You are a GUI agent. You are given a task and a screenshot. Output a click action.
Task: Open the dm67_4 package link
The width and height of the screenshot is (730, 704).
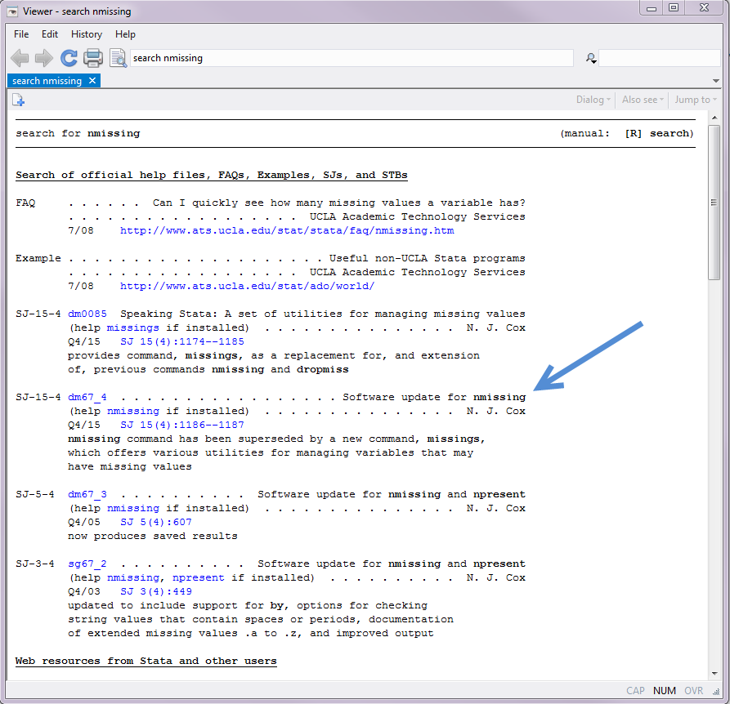pyautogui.click(x=87, y=398)
